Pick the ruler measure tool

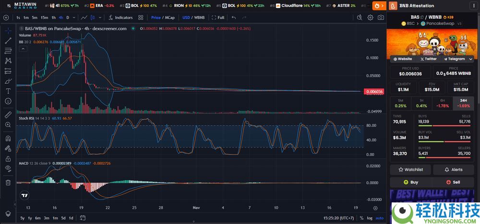tap(8, 115)
